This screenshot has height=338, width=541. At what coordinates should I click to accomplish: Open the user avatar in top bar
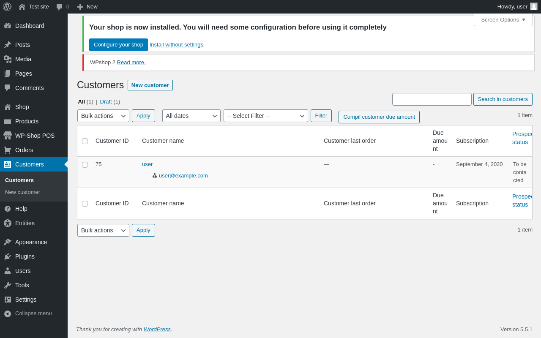tap(534, 6)
